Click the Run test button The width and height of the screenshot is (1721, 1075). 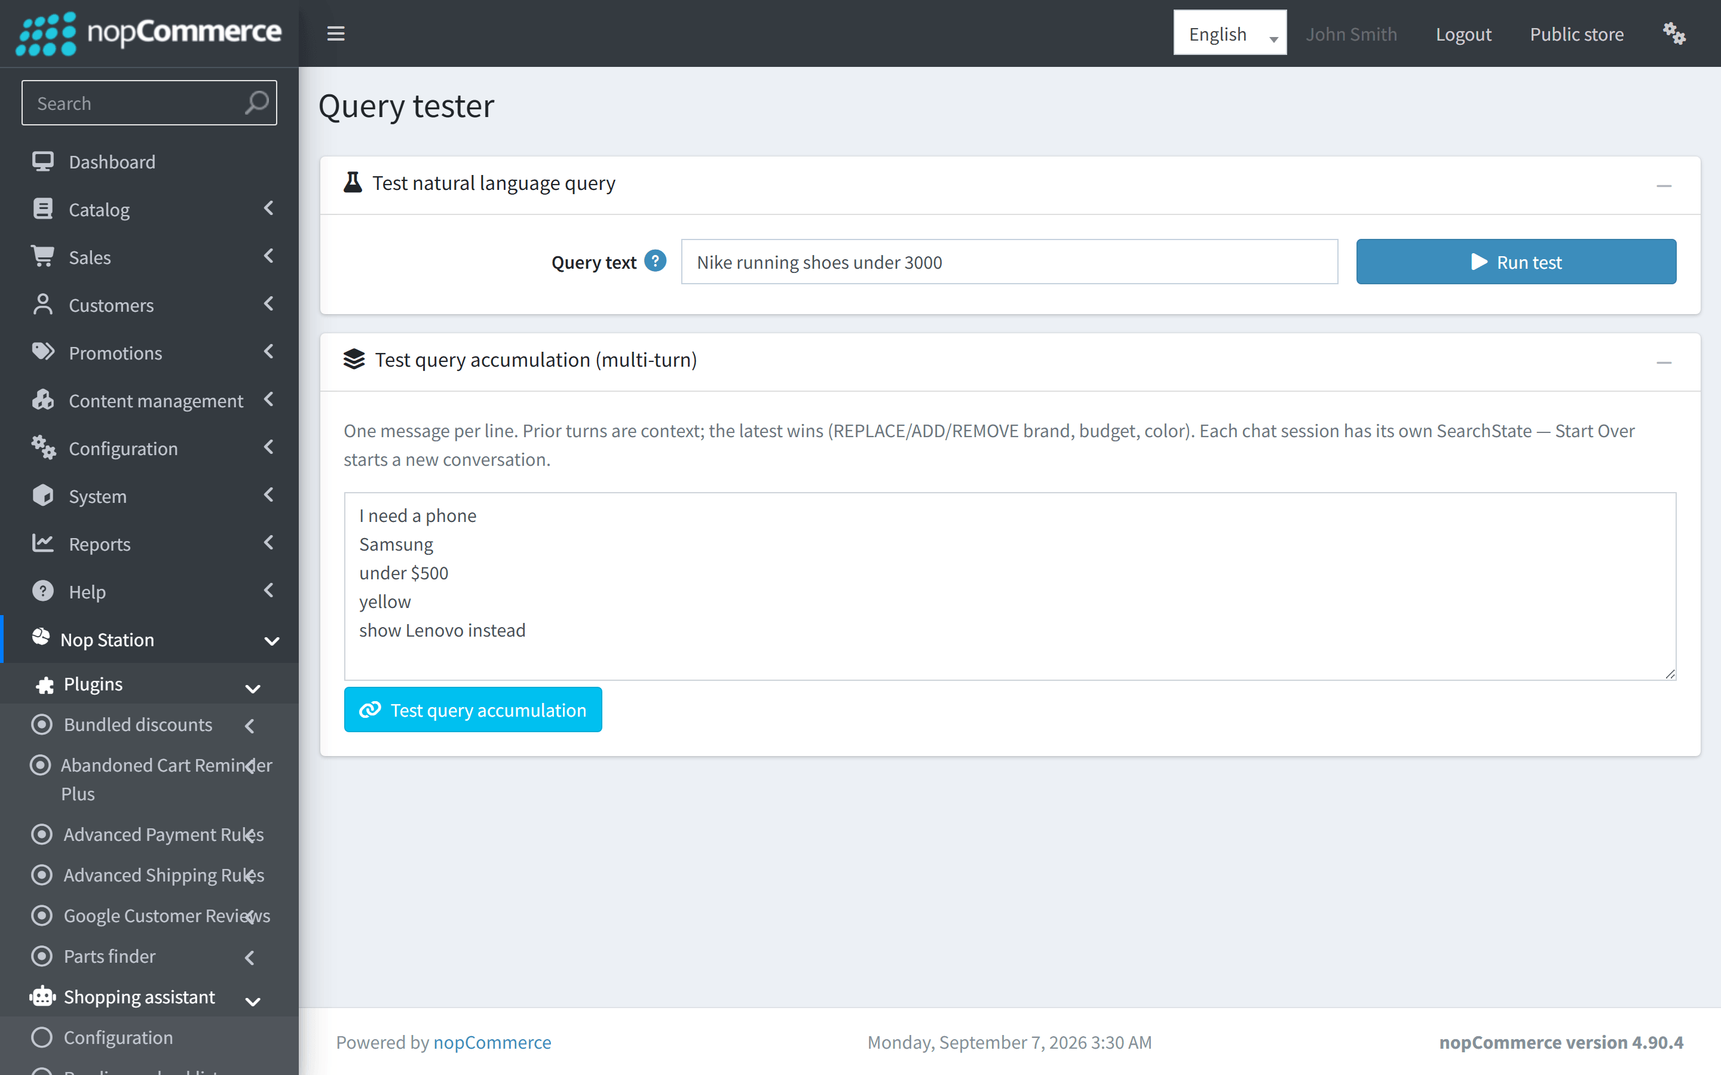[1515, 262]
